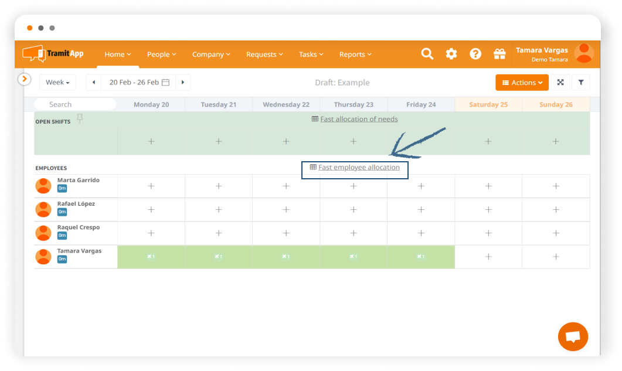Open the Reports menu

click(x=355, y=55)
